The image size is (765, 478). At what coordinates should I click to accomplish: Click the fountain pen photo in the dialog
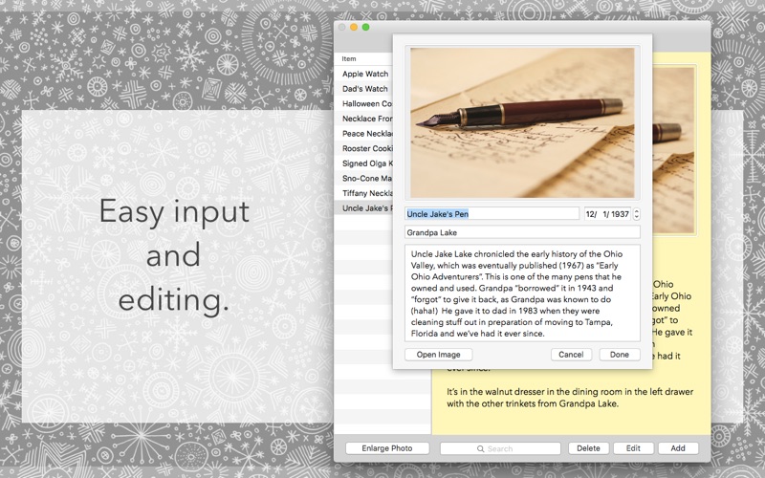(x=522, y=122)
